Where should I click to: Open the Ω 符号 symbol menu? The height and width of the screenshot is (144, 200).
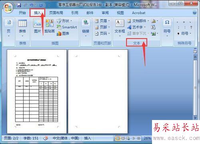pos(167,28)
